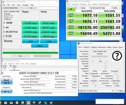The width and height of the screenshot is (126, 105).
Task: Open the Language menu in AS SSD Benchmark
Action: click(x=25, y=5)
